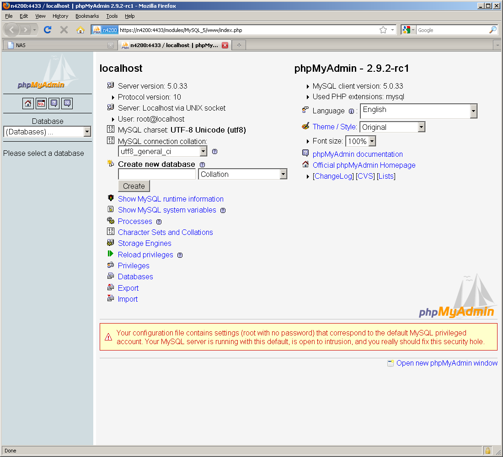Open the File menu
503x457 pixels.
pos(9,16)
